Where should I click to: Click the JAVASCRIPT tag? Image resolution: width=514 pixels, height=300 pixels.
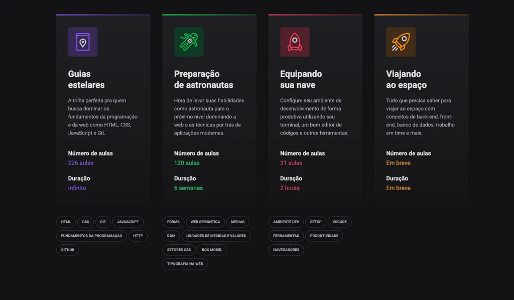tap(127, 222)
